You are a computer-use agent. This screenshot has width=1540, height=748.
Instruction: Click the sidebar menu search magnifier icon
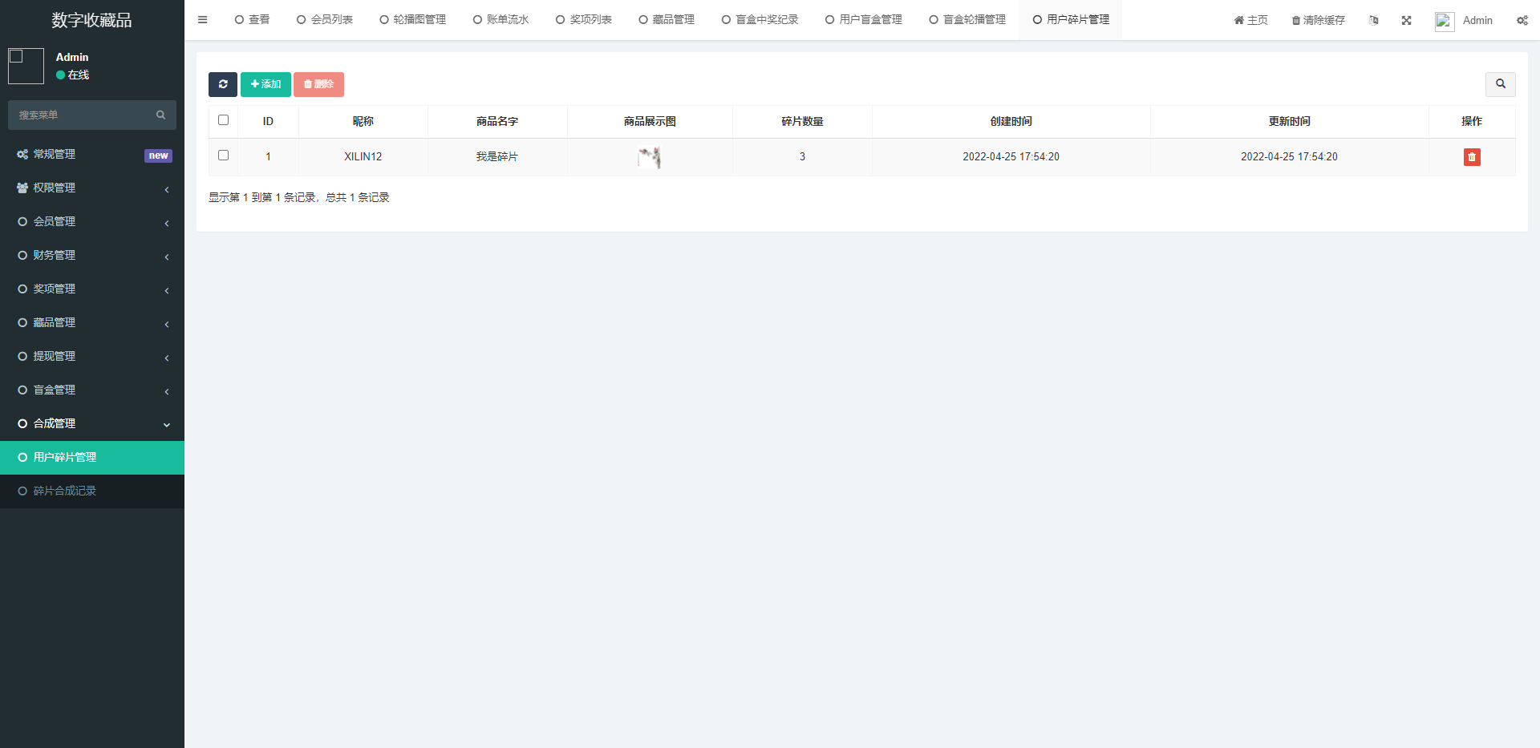point(160,115)
